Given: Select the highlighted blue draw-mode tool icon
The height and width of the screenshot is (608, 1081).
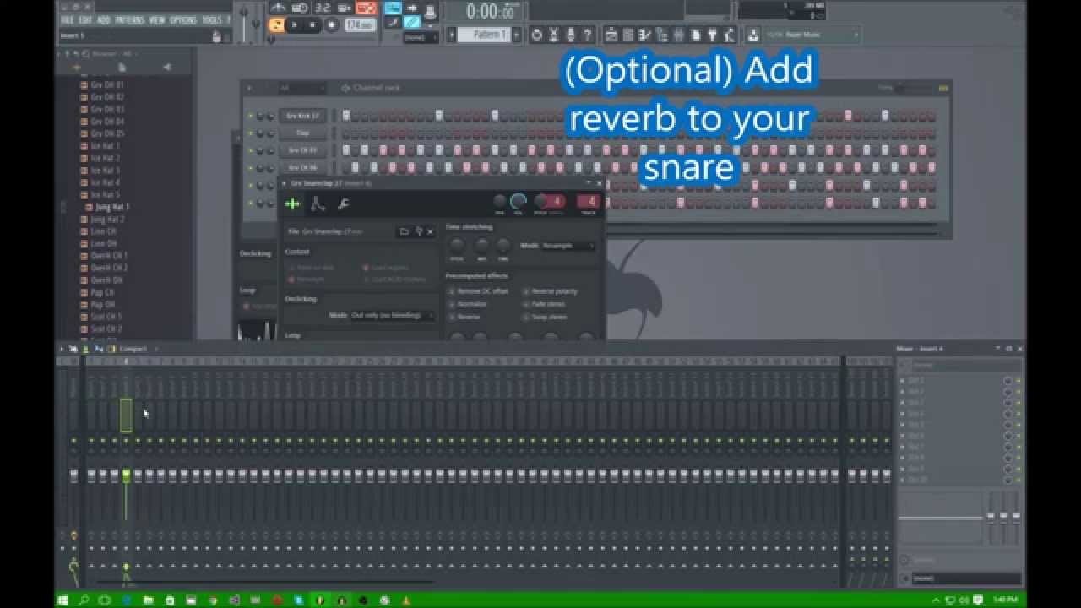Looking at the screenshot, I should 412,22.
